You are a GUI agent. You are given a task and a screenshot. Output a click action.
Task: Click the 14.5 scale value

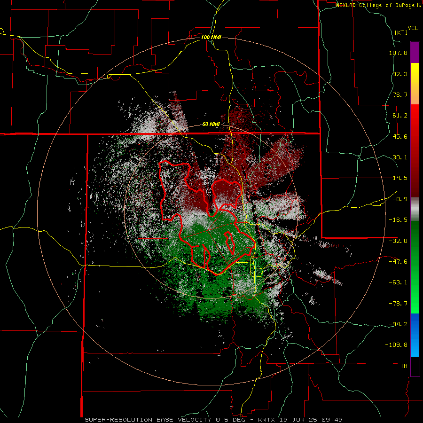coord(400,178)
